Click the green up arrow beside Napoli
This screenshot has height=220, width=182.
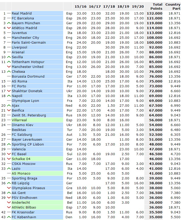9,96
